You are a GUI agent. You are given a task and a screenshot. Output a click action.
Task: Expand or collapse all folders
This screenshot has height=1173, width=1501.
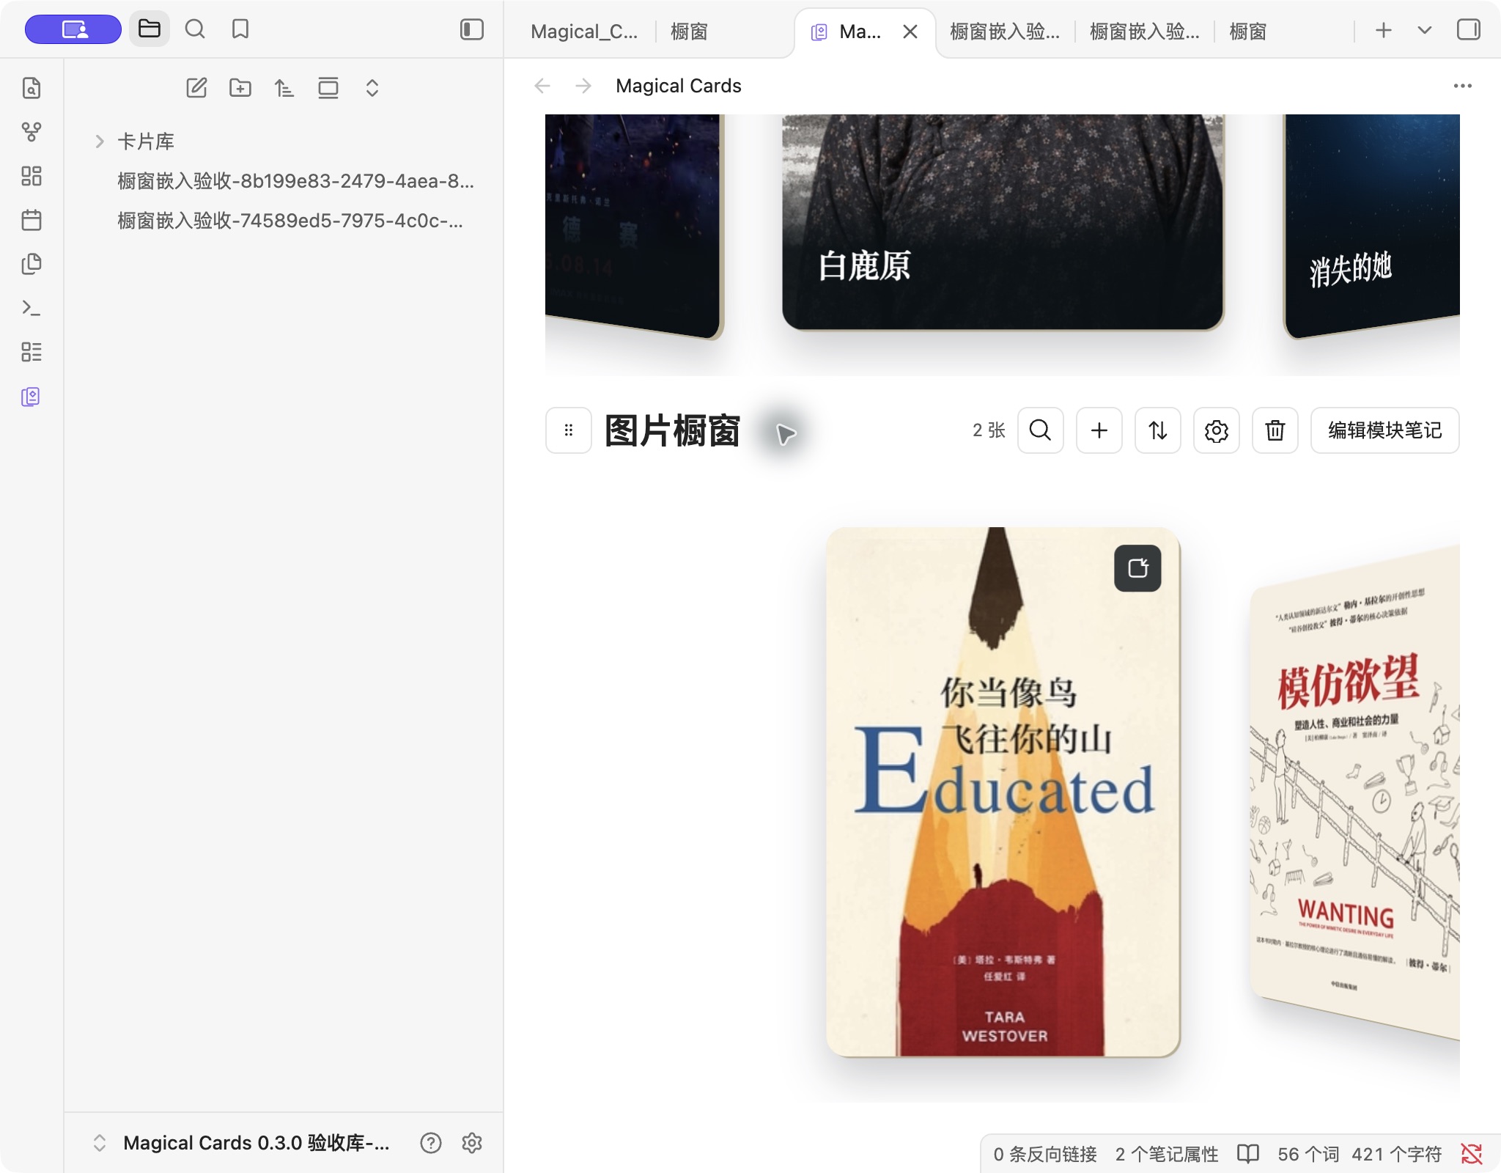(x=372, y=88)
